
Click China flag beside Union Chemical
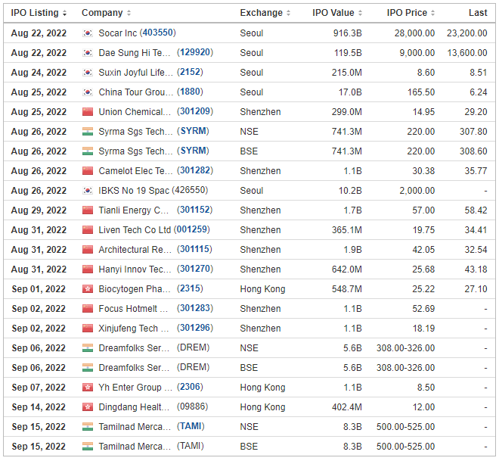(x=88, y=112)
